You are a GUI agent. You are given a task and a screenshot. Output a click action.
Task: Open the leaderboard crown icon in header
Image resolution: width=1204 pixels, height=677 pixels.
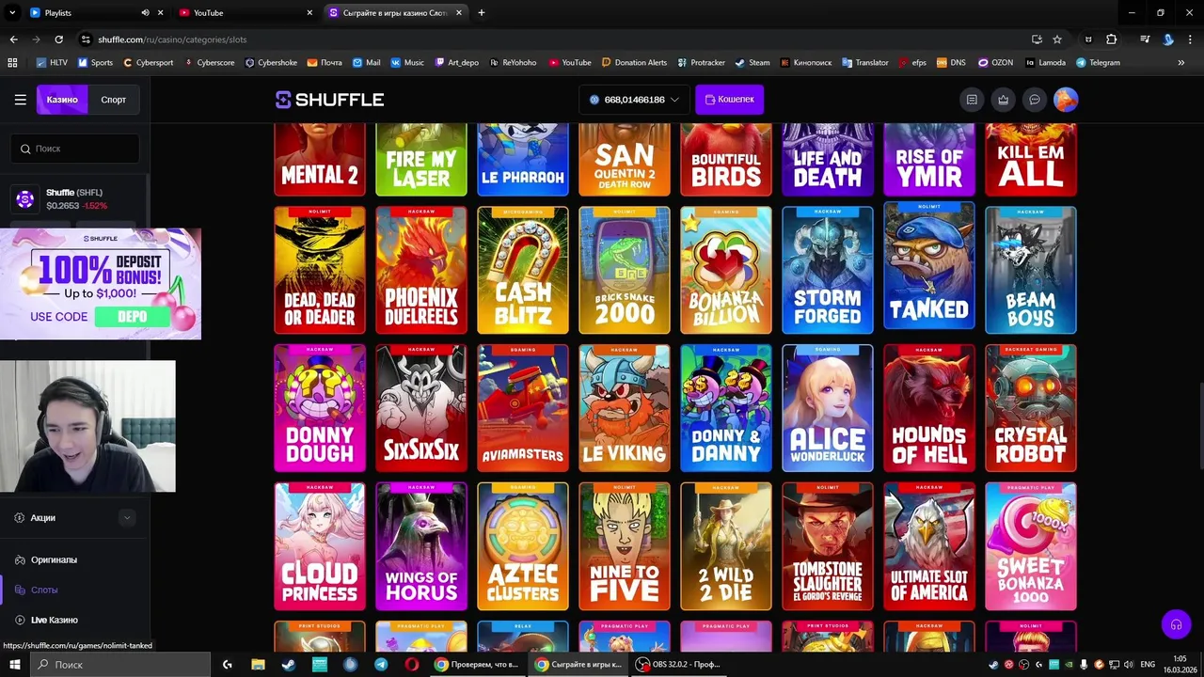click(1004, 100)
